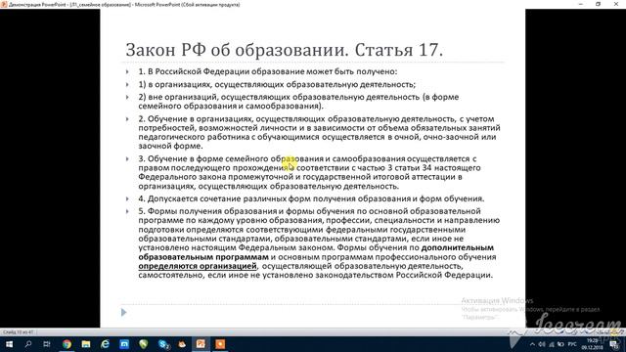Screen dimensions: 626x352
Task: Open the network status tray icon
Action: point(552,344)
